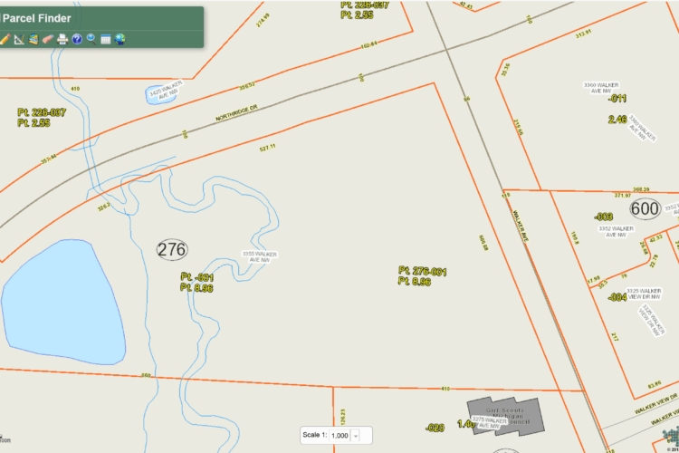679x453 pixels.
Task: Open help via blue question mark
Action: tap(77, 39)
